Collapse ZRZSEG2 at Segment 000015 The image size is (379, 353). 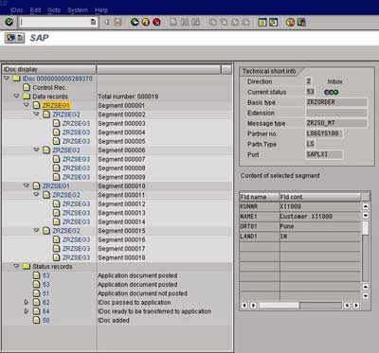click(x=36, y=230)
